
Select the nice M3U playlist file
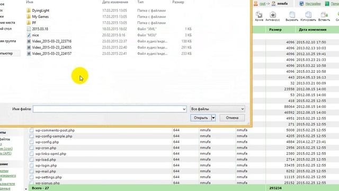click(x=35, y=35)
